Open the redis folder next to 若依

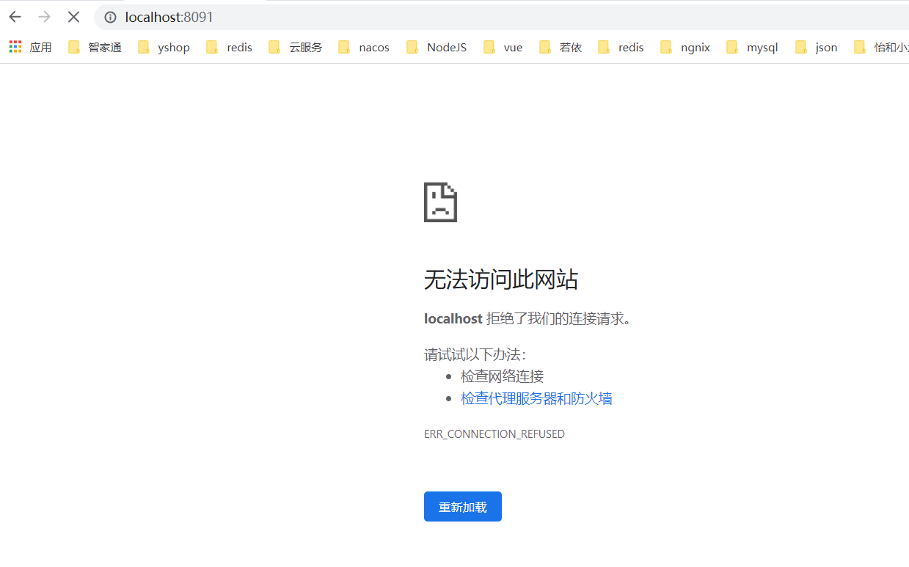coord(621,48)
